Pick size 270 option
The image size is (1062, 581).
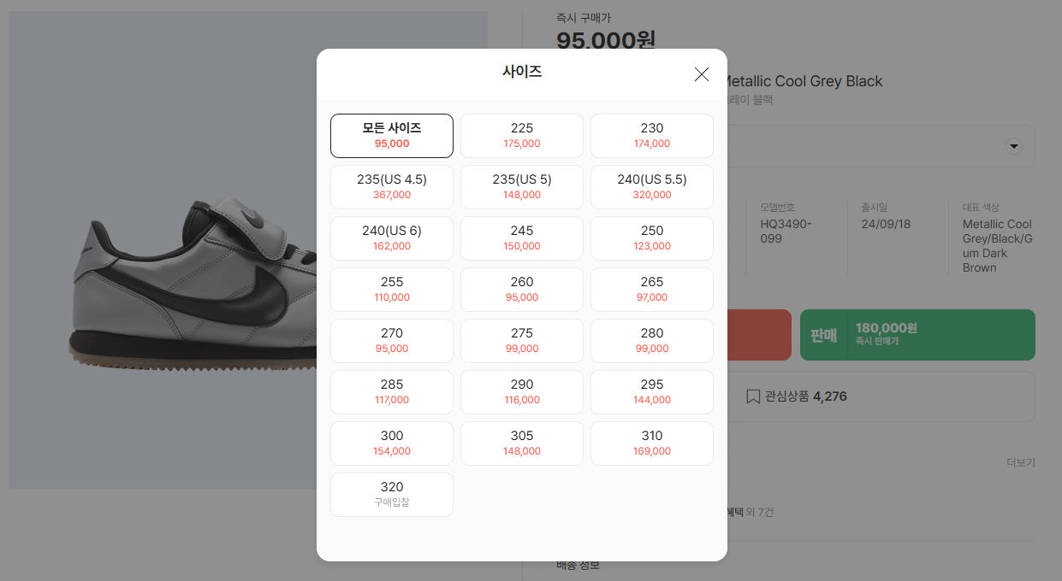pos(392,341)
